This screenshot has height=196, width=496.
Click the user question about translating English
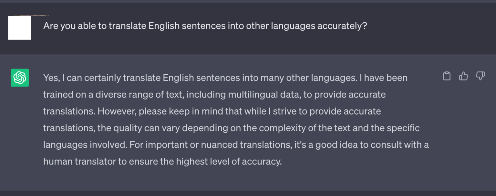205,26
